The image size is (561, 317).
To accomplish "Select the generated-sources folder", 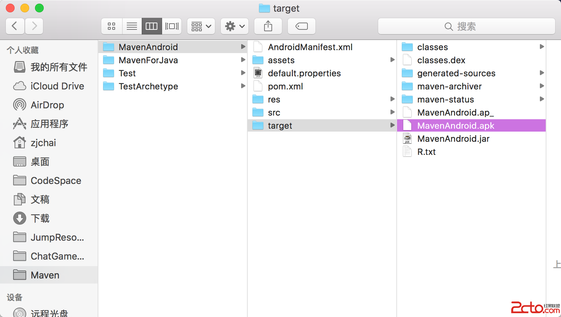I will click(471, 73).
